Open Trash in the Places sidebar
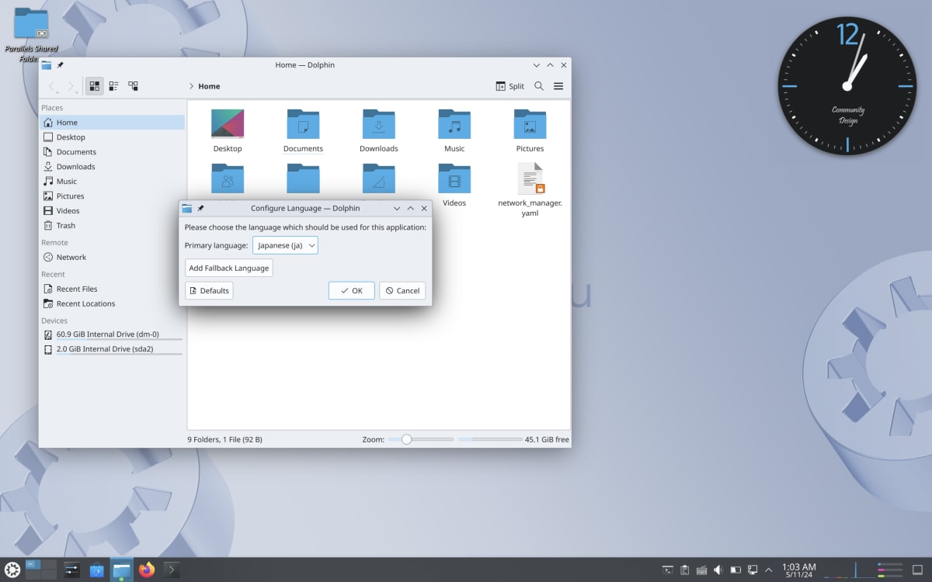Image resolution: width=932 pixels, height=582 pixels. 113,226
